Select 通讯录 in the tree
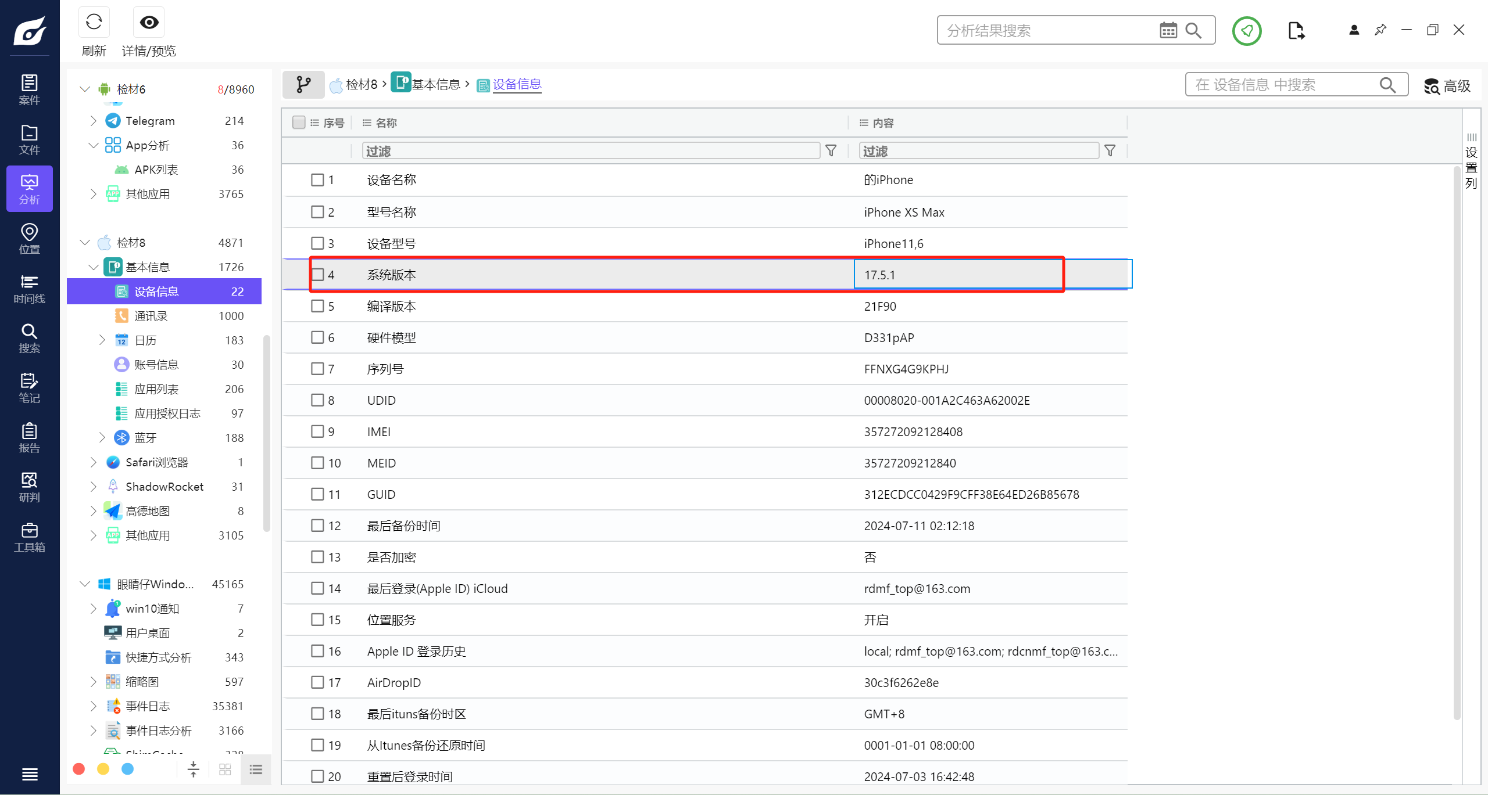The image size is (1488, 795). coord(151,316)
